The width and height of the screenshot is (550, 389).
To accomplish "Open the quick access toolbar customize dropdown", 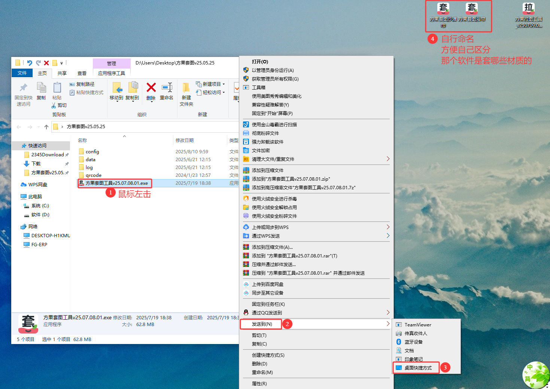I will (62, 63).
